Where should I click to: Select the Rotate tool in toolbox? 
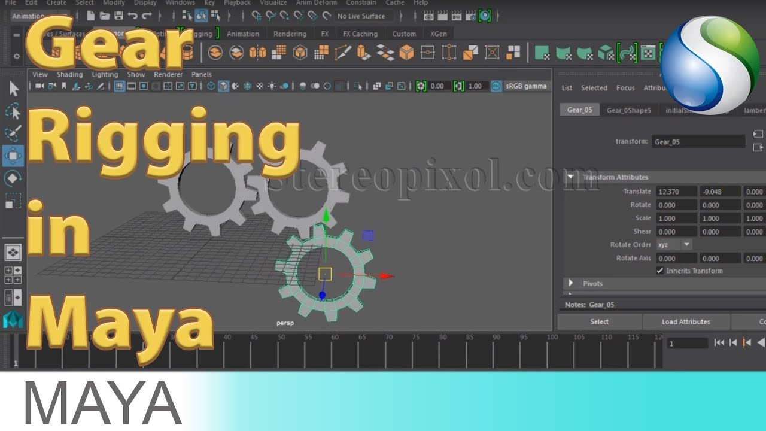13,178
